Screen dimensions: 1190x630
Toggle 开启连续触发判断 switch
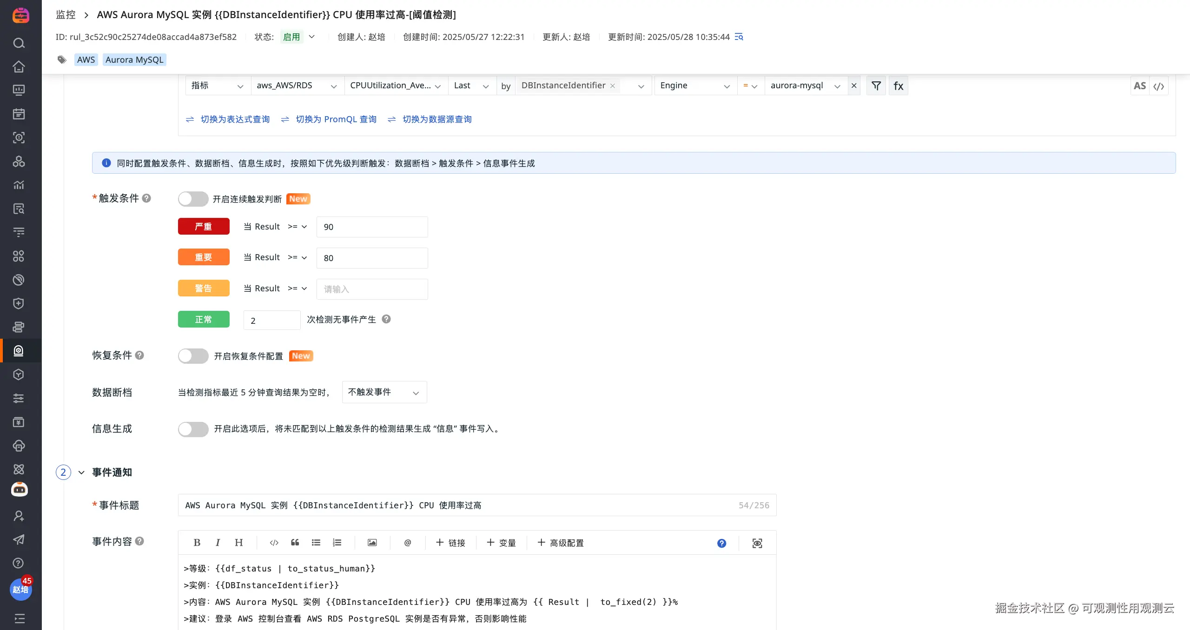[x=193, y=199]
